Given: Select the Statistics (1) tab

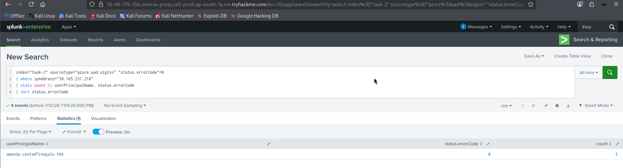Looking at the screenshot, I should point(69,118).
